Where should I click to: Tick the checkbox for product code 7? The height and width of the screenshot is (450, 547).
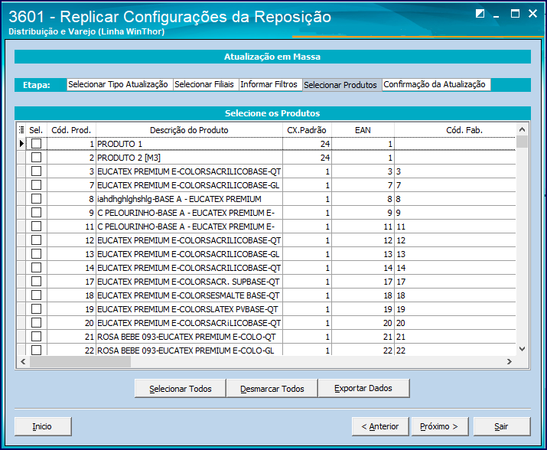click(36, 185)
